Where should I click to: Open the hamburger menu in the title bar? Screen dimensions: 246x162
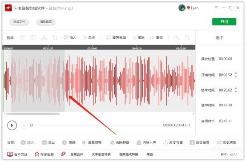[x=216, y=8]
